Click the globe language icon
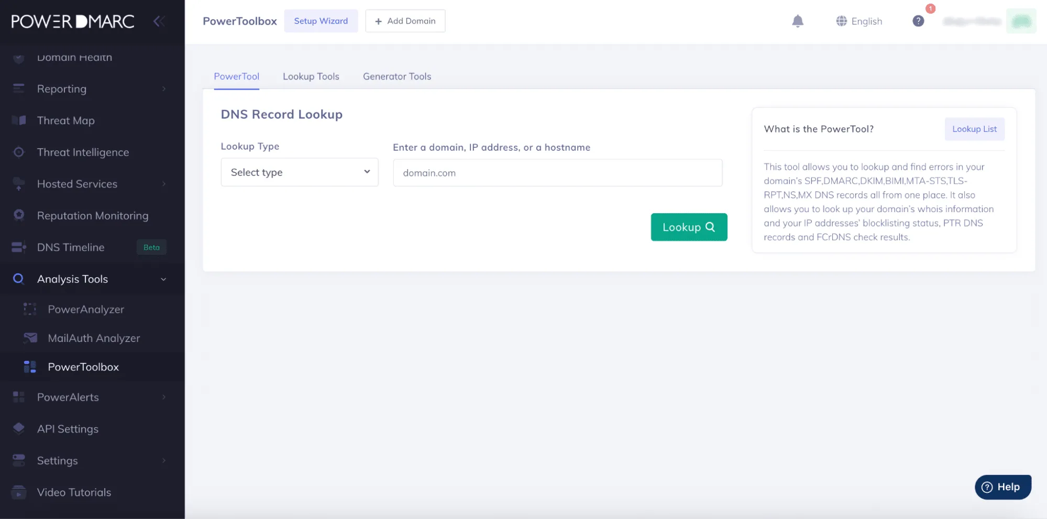This screenshot has width=1047, height=519. point(841,21)
